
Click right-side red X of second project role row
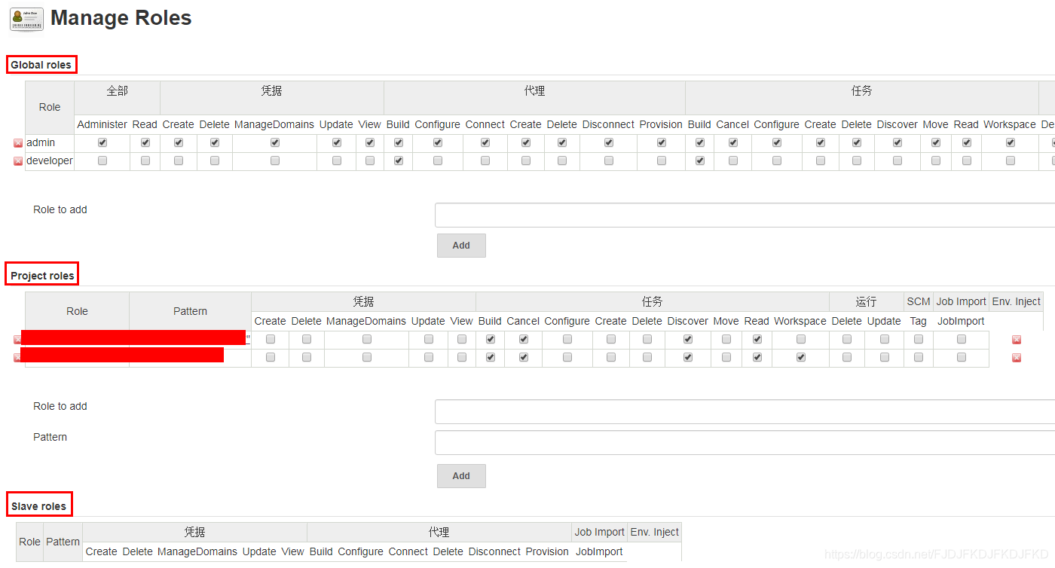(x=1017, y=358)
